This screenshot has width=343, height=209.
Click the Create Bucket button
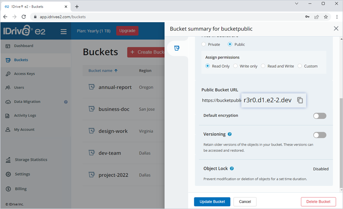click(x=146, y=52)
